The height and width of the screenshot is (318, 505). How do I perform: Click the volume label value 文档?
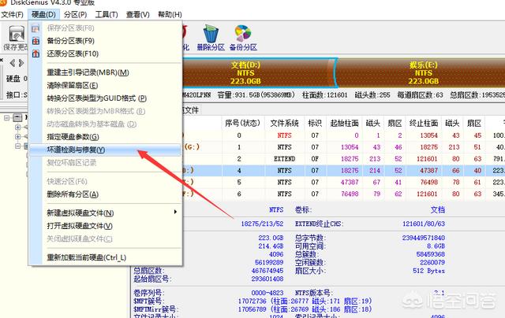438,210
